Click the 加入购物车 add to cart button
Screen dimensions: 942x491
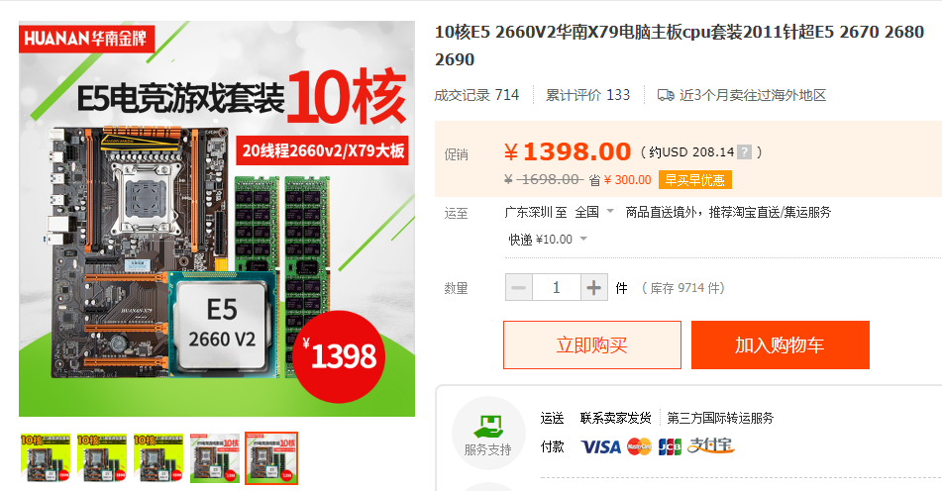780,345
